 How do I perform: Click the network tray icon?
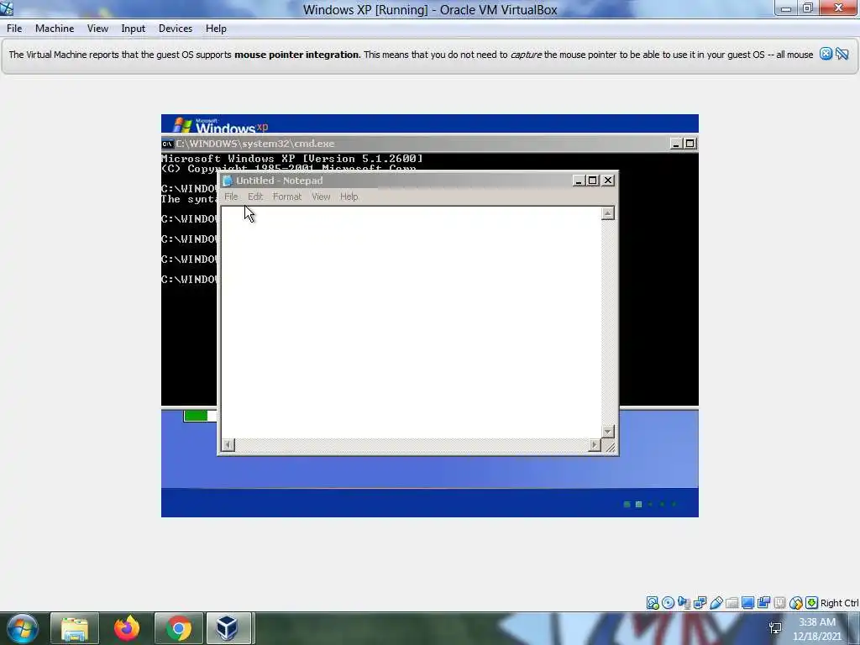775,628
